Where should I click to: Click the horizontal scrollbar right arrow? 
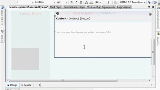coord(150,80)
